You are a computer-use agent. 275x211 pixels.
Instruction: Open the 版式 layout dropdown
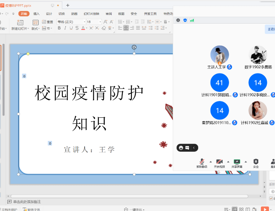(x=36, y=29)
